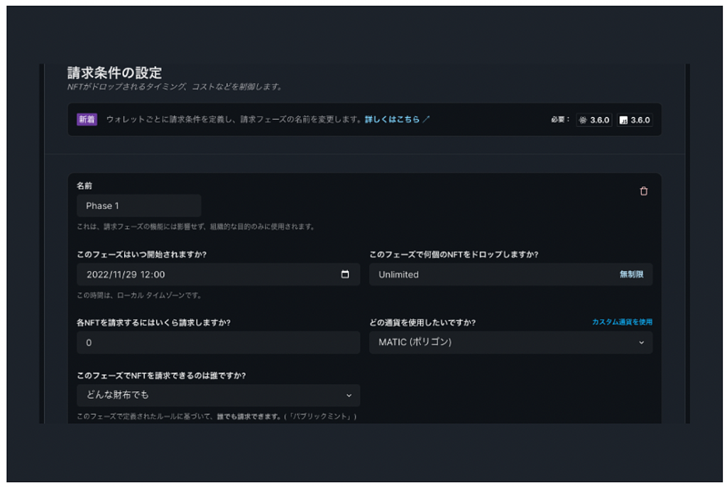The image size is (727, 487).
Task: Click the React SDK 3.6.0 version badge
Action: click(594, 120)
